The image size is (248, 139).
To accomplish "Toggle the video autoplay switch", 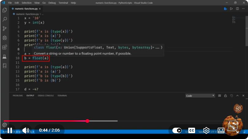I will click(177, 130).
